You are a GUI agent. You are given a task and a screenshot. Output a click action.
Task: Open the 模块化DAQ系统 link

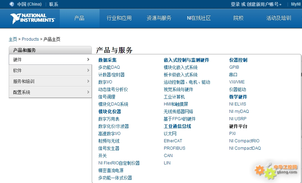[113, 104]
